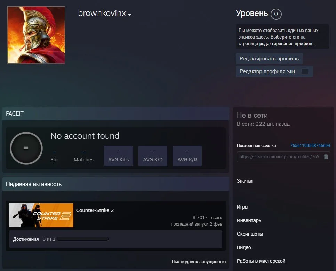The height and width of the screenshot is (271, 336).
Task: Click the последний запуск 2 фев text
Action: (x=197, y=224)
